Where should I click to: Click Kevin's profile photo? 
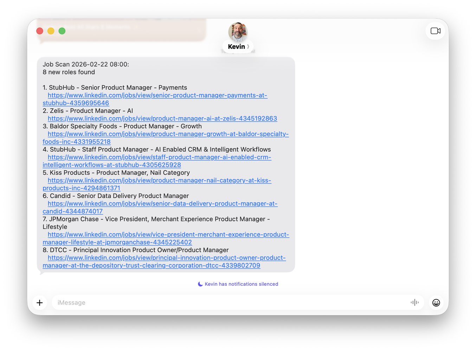[238, 32]
